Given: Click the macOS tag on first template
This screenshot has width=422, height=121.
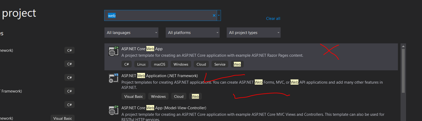Looking at the screenshot, I should tap(159, 64).
